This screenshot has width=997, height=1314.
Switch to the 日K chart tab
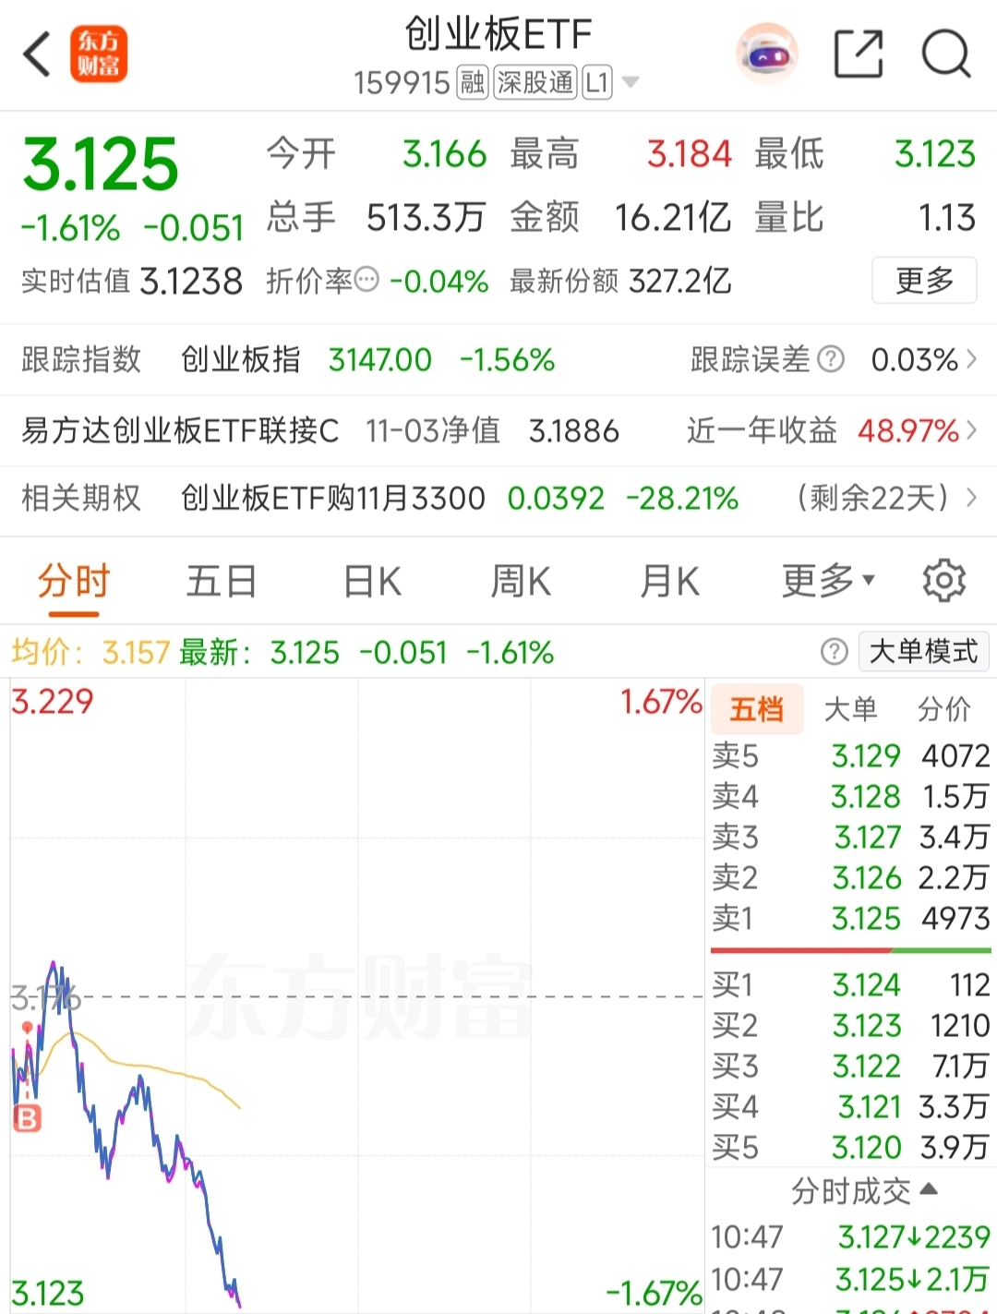tap(372, 582)
